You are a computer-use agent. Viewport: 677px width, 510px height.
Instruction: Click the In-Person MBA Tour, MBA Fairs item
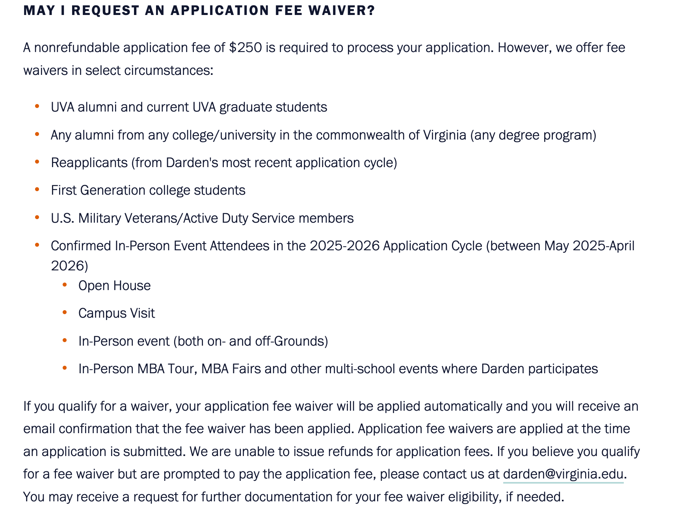(338, 369)
